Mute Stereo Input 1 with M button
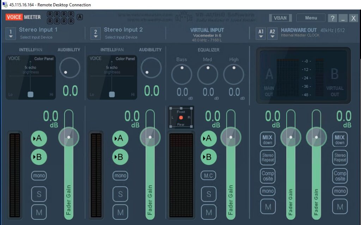The height and width of the screenshot is (225, 361). (x=39, y=212)
